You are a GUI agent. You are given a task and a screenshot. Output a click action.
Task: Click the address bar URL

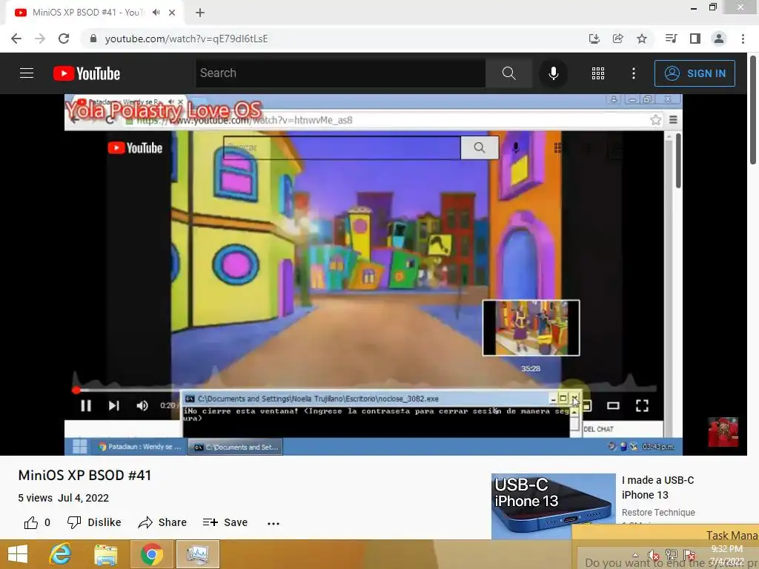(186, 39)
